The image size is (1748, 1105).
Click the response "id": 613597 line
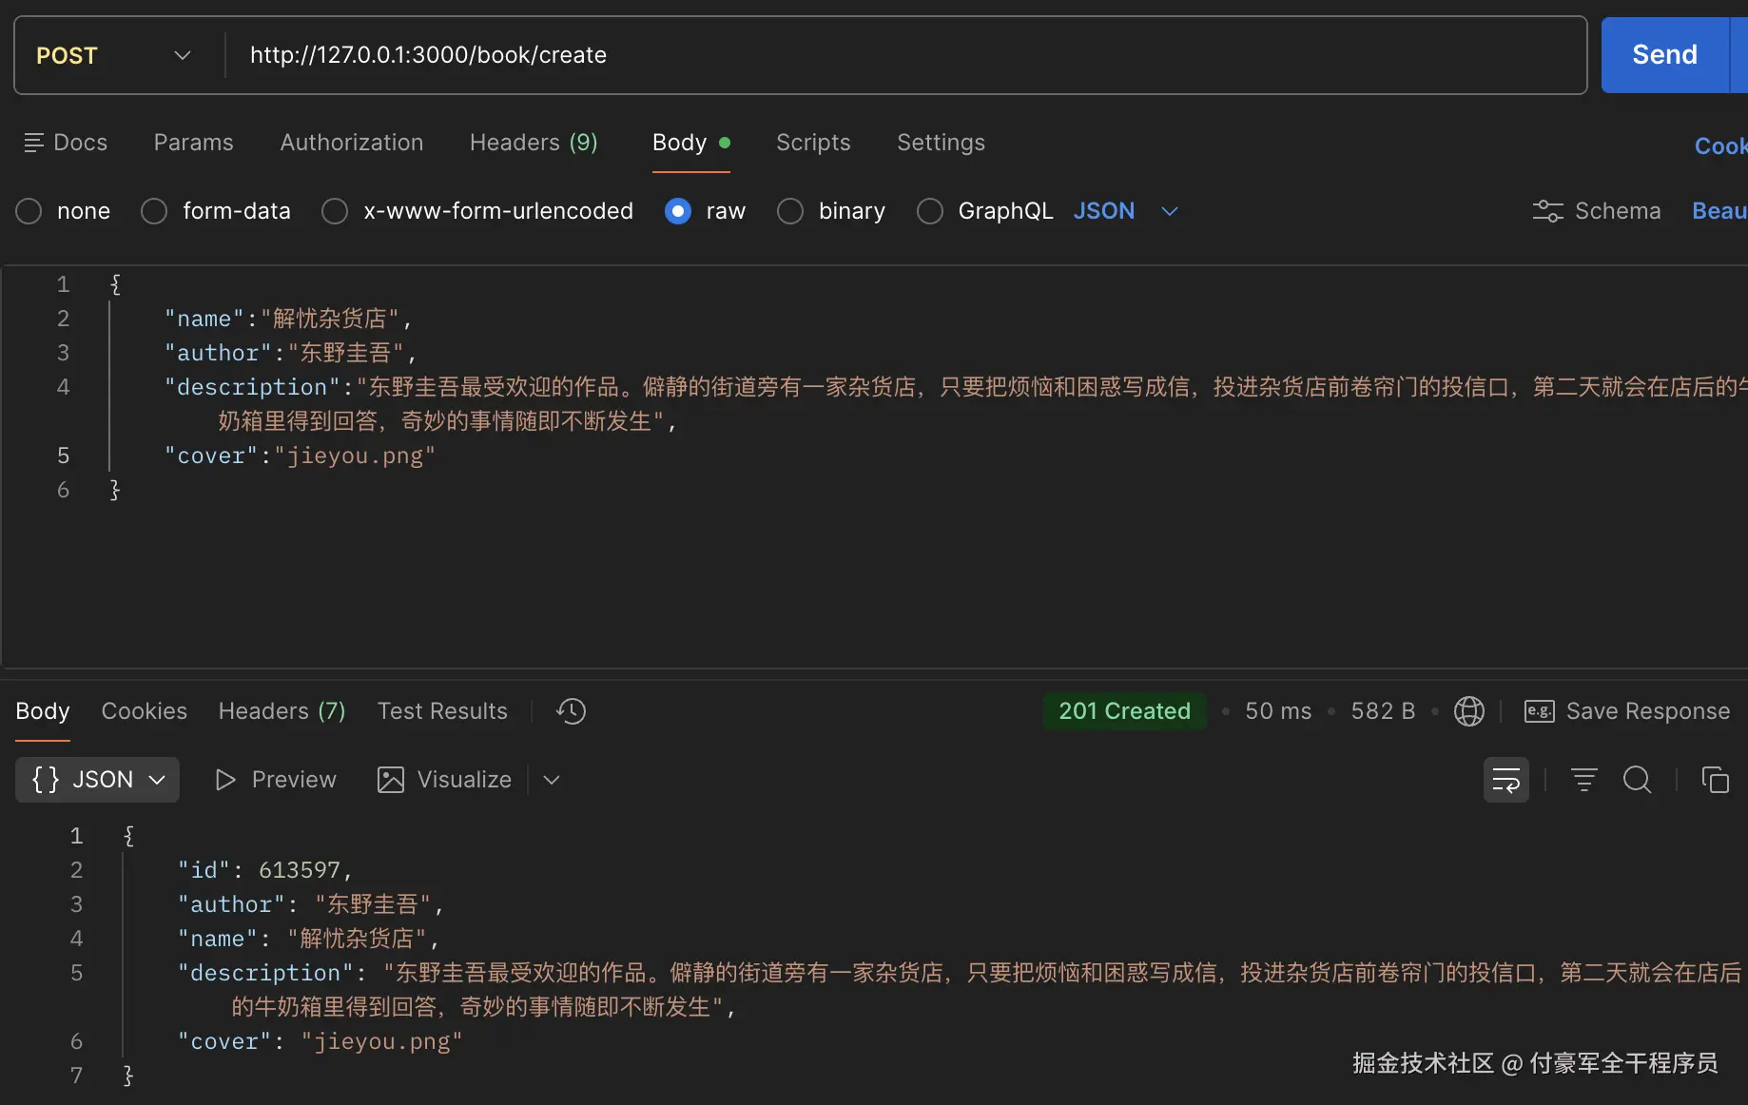(x=265, y=870)
